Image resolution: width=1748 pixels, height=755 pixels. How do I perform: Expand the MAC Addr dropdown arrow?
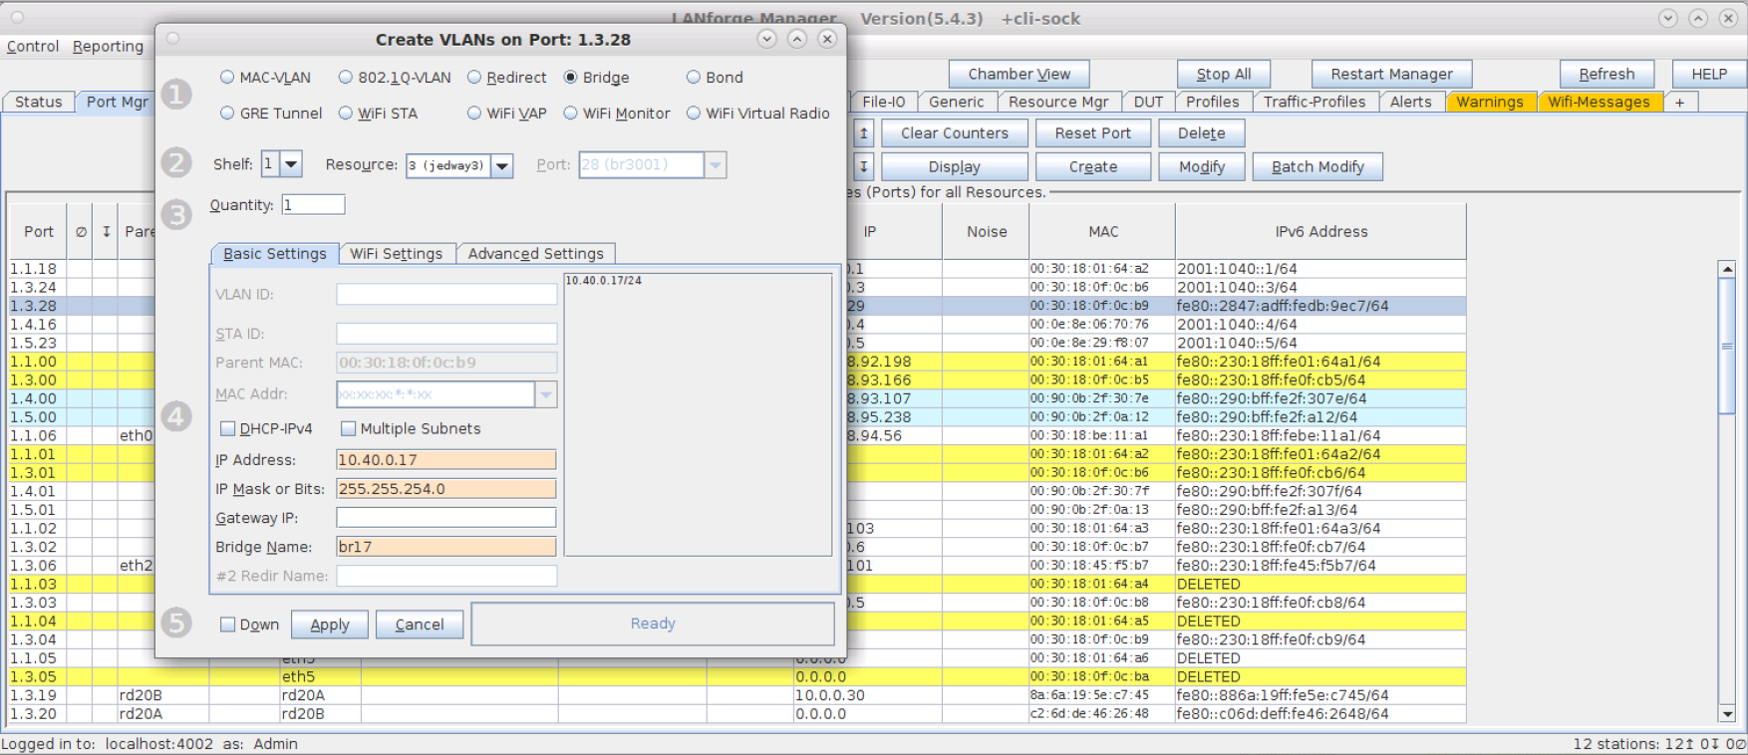(546, 395)
